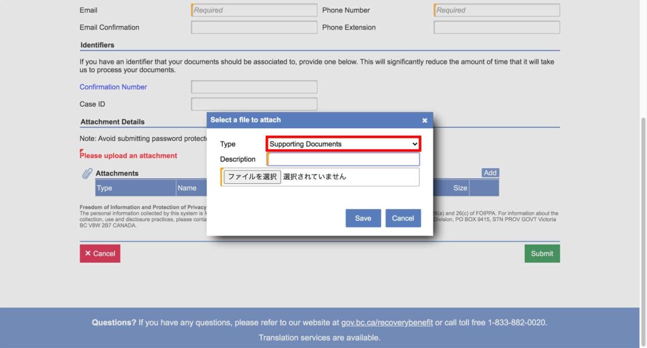The height and width of the screenshot is (348, 647).
Task: Click the Email required input field
Action: [x=254, y=10]
